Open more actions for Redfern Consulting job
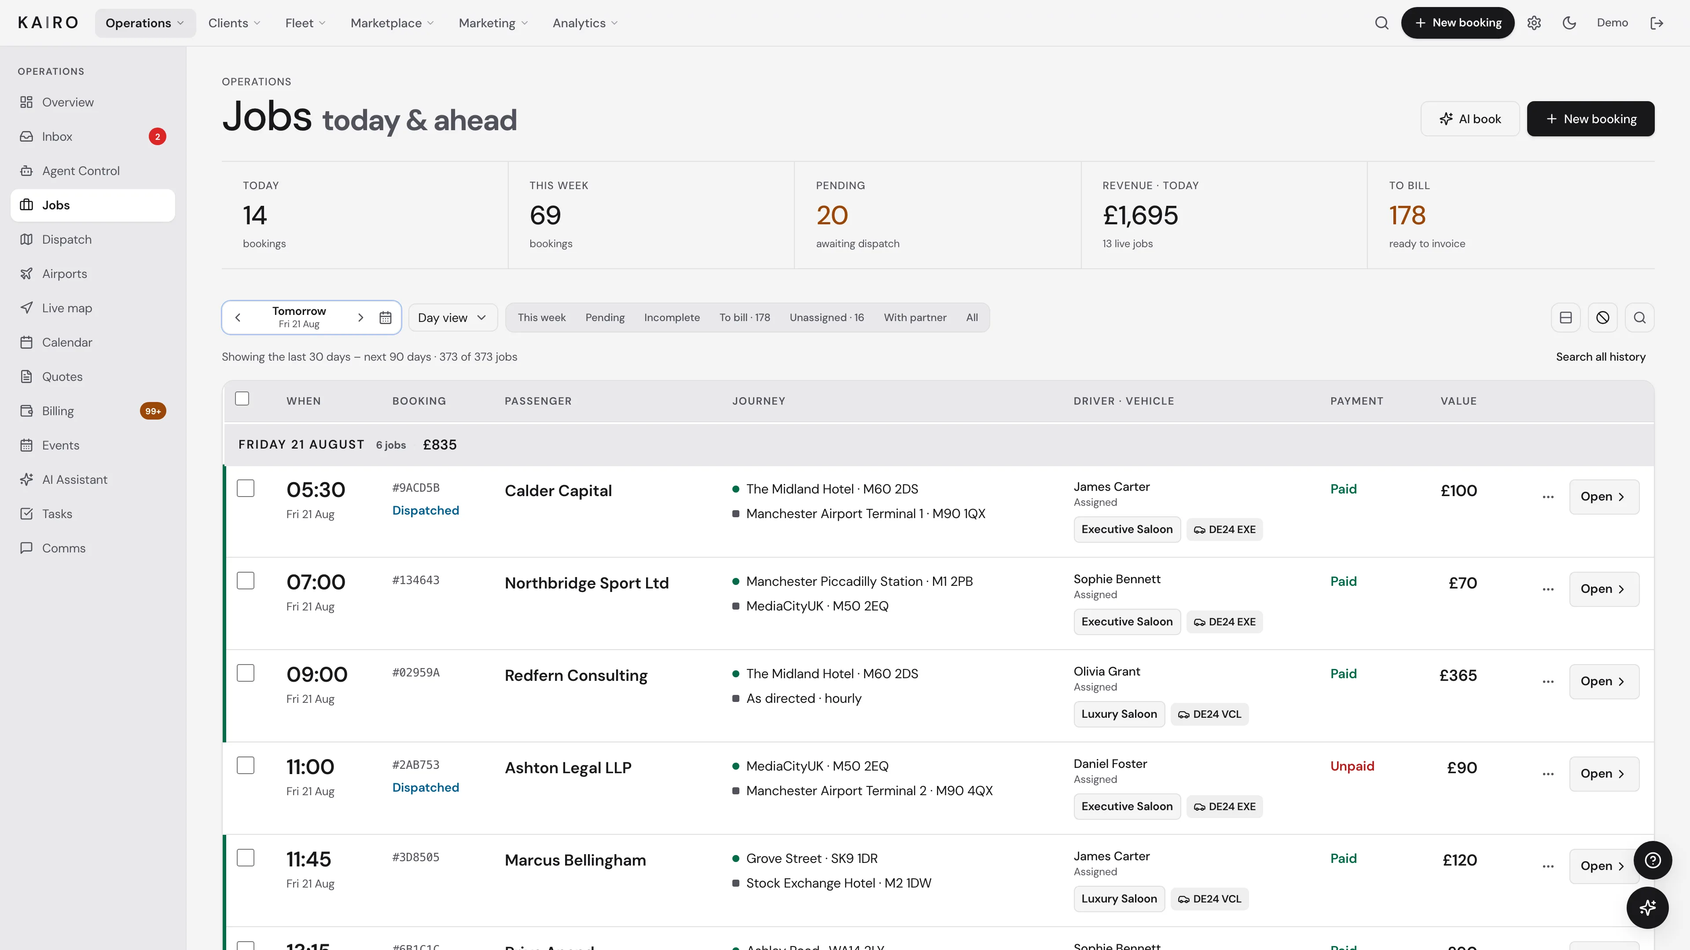1690x950 pixels. pyautogui.click(x=1548, y=682)
